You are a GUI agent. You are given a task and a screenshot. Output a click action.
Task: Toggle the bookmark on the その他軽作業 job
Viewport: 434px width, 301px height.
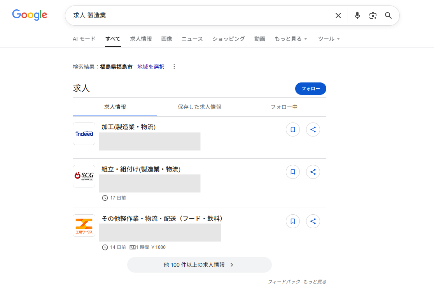[293, 221]
